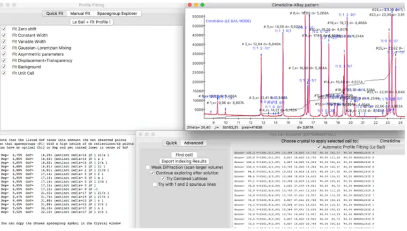Toggle Fit Displacement+Transparency checkbox
407x231 pixels.
point(4,60)
